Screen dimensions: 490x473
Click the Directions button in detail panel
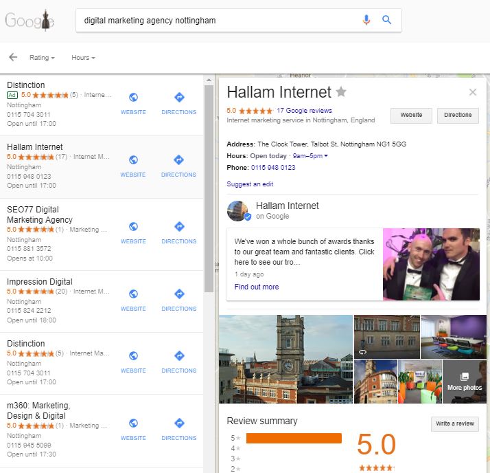click(458, 115)
